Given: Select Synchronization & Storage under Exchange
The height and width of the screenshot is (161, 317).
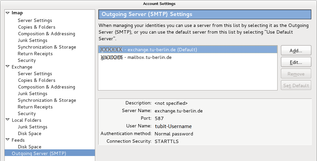Looking at the screenshot, I should pos(47,100).
